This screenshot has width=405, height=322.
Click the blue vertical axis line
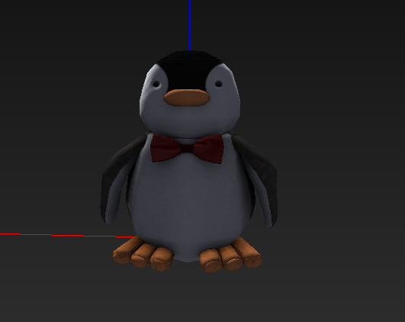pyautogui.click(x=190, y=25)
